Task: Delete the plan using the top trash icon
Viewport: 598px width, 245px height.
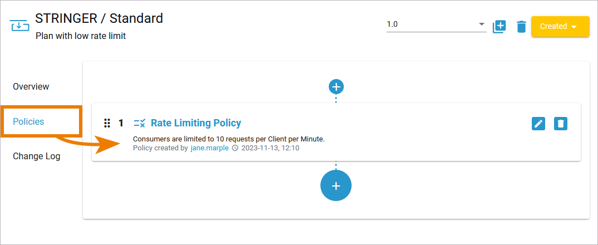Action: point(521,26)
